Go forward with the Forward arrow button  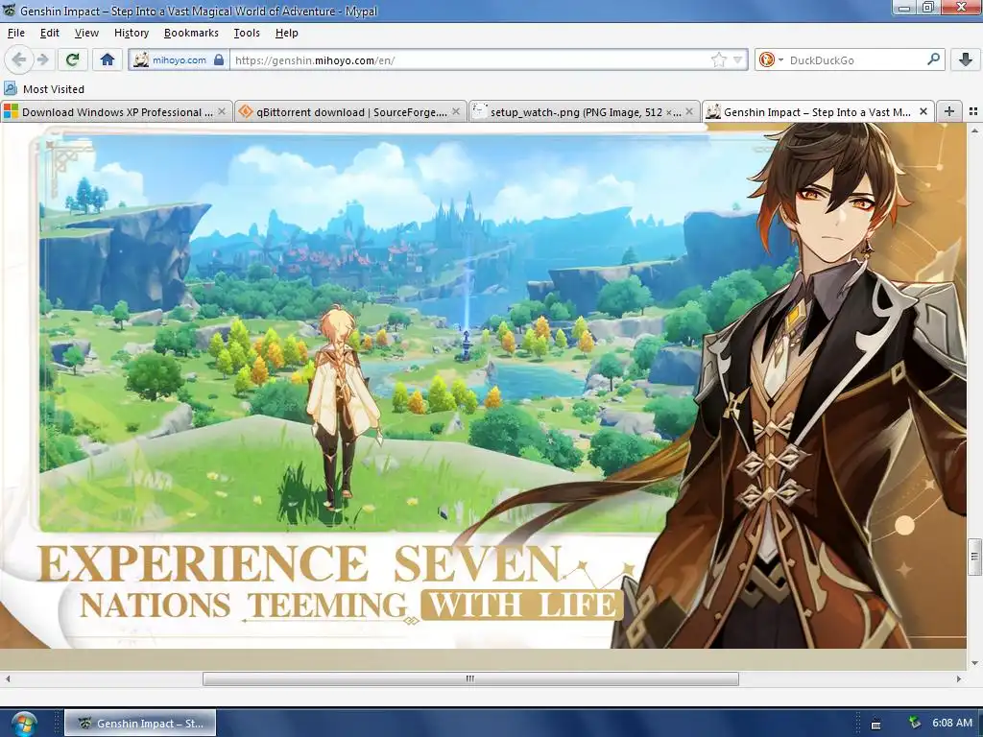[42, 60]
